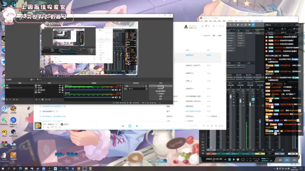305x171 pixels.
Task: Mute the first OBS mixer channel speaker icon
Action: click(116, 90)
